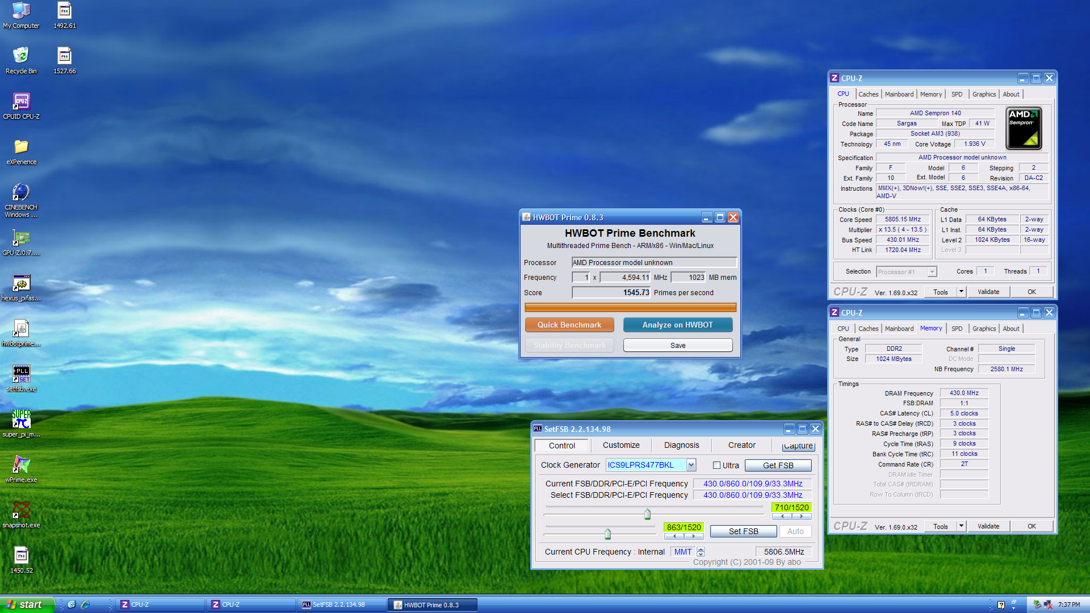The width and height of the screenshot is (1090, 613).
Task: Click OK in lower CPU-Z window
Action: [x=1032, y=526]
